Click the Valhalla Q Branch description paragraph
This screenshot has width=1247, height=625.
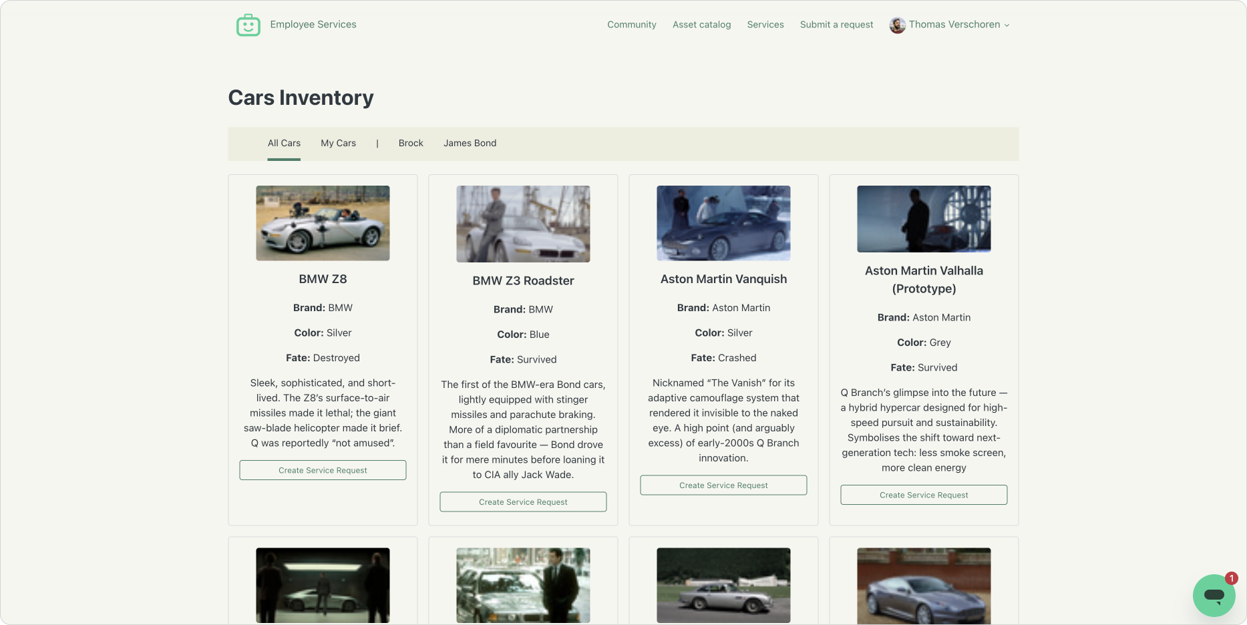924,431
